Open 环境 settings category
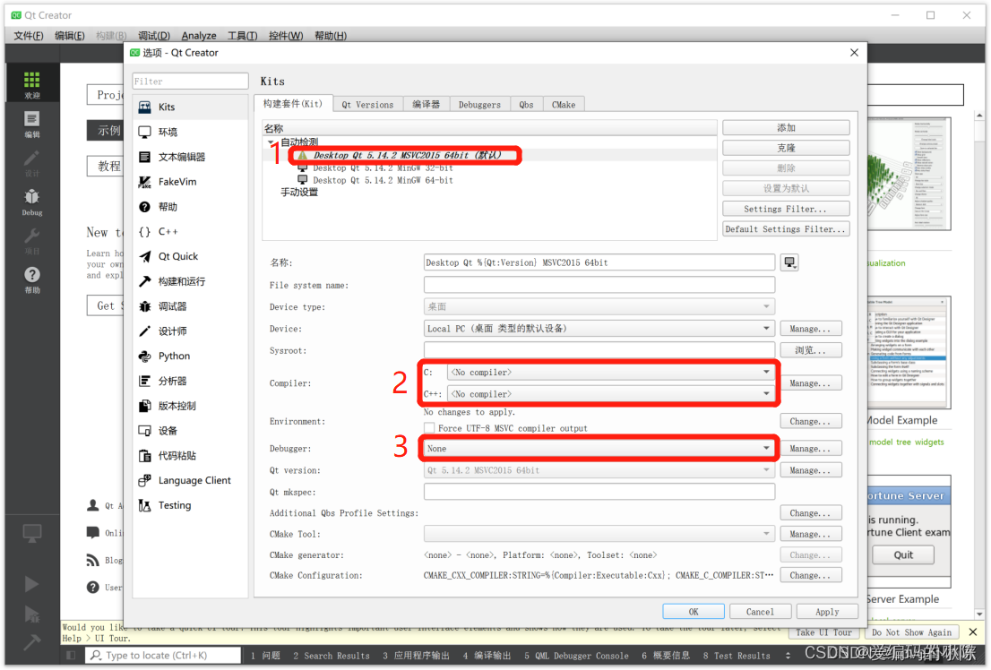The height and width of the screenshot is (670, 991). click(190, 132)
